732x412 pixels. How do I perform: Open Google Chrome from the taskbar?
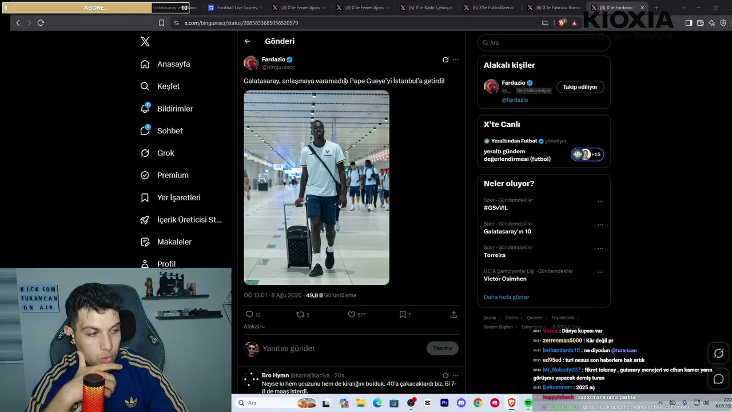(x=478, y=403)
